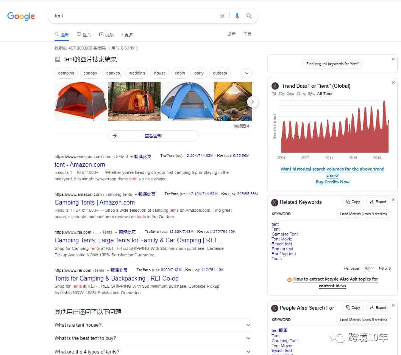Close the Related Keywords panel
401x355 pixels.
[393, 200]
